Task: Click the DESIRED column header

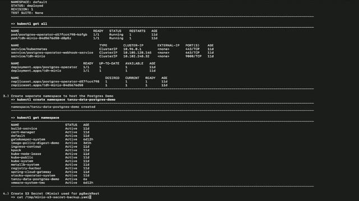Action: [112, 78]
